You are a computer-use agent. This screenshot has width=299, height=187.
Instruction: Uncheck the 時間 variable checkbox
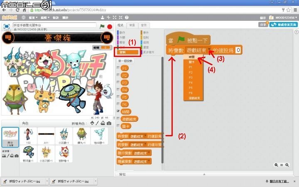point(118,111)
